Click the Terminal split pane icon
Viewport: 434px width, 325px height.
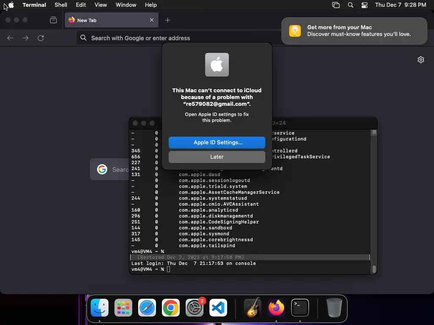pos(374,132)
